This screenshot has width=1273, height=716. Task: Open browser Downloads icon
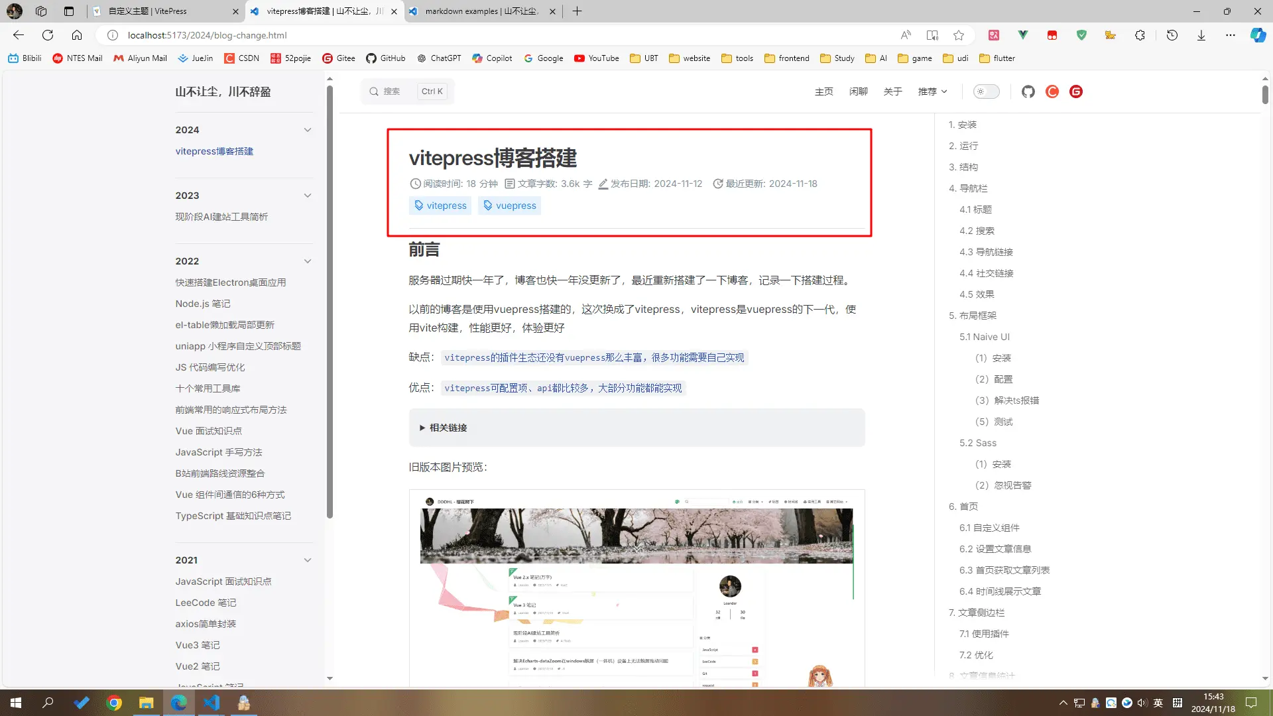pyautogui.click(x=1201, y=35)
